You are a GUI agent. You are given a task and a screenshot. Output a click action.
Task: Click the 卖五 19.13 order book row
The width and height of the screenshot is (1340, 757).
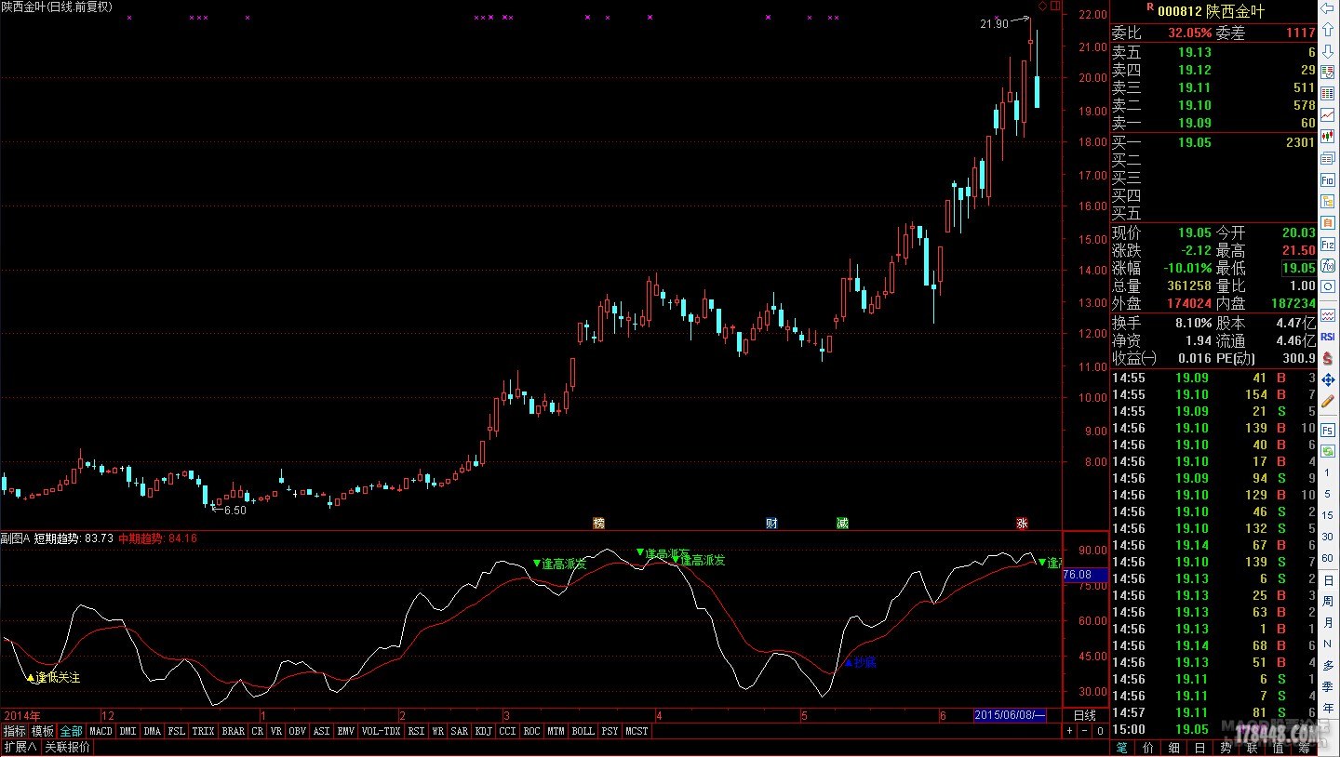pos(1213,52)
